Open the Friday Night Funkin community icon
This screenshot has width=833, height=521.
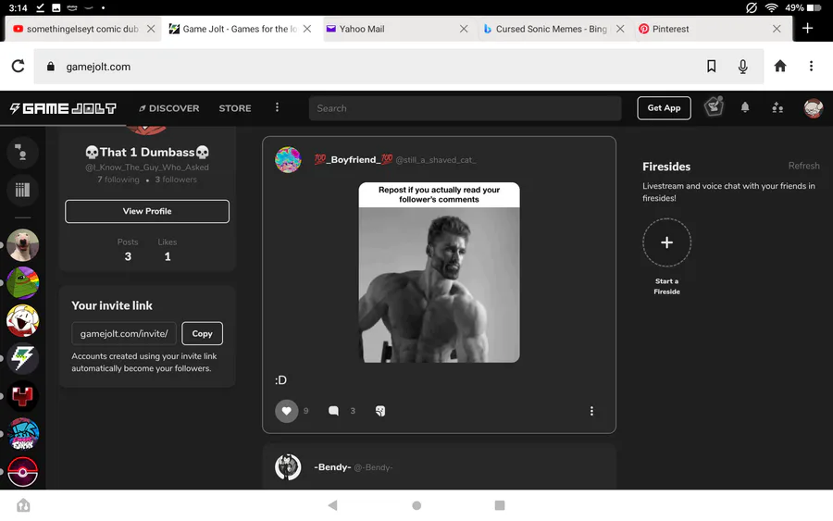22,434
